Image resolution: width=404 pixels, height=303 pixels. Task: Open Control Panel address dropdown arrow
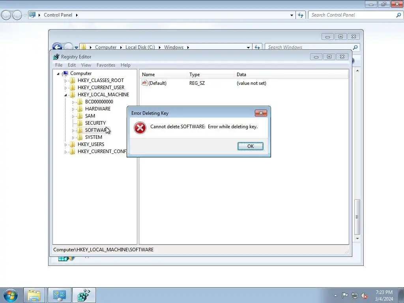[x=292, y=15]
